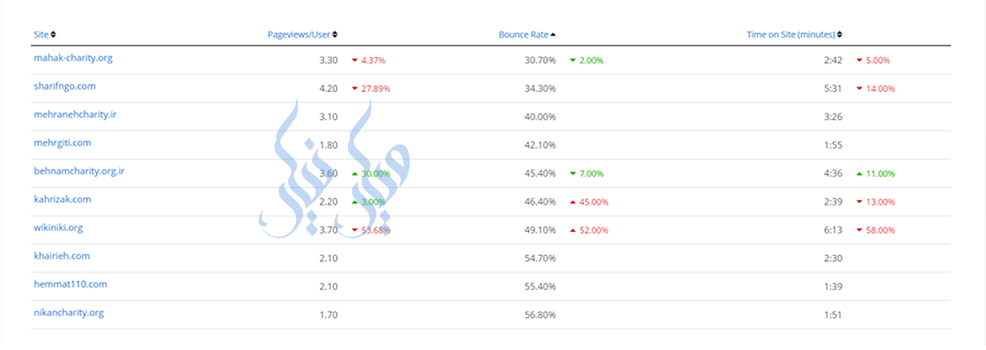986x350 pixels.
Task: Open the nikancharity.org link
Action: pyautogui.click(x=69, y=313)
